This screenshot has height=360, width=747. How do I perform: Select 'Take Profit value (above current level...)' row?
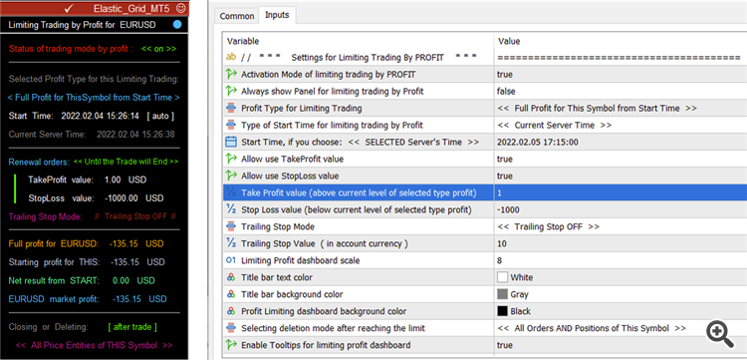point(359,192)
